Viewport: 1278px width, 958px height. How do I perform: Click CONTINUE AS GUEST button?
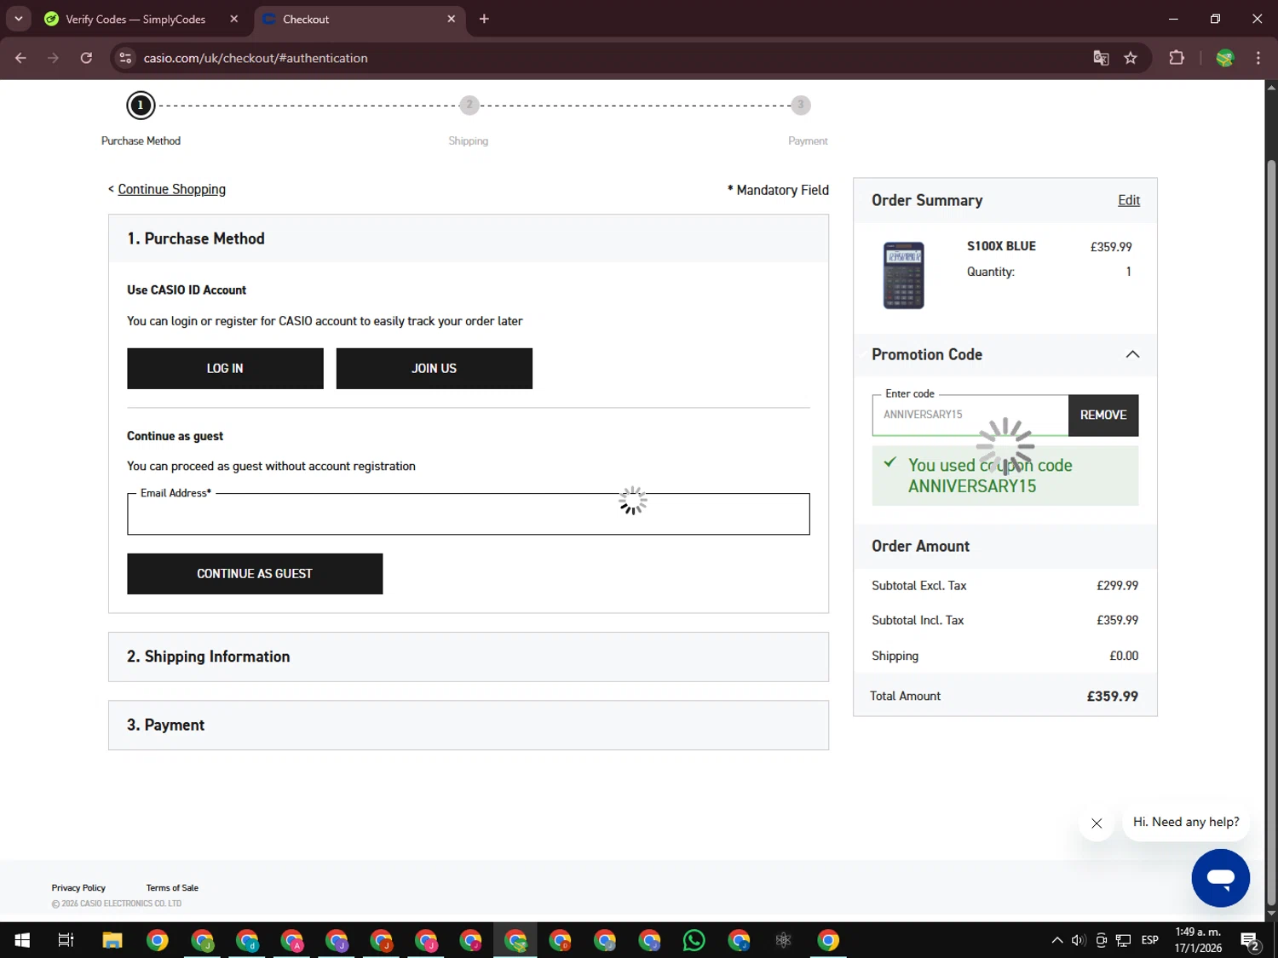(255, 574)
